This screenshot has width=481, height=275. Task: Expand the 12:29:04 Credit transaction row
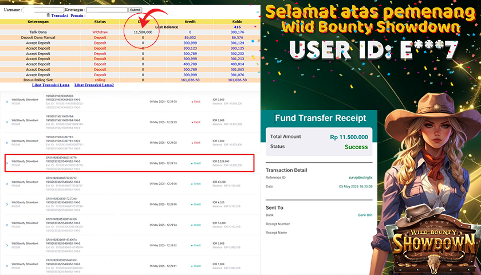click(x=7, y=225)
